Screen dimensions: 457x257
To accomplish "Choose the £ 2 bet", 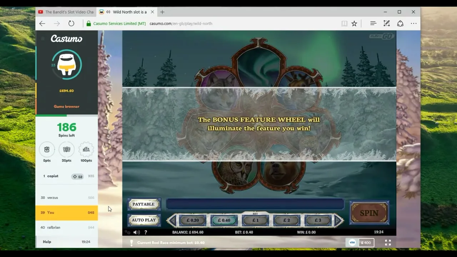I will (287, 220).
